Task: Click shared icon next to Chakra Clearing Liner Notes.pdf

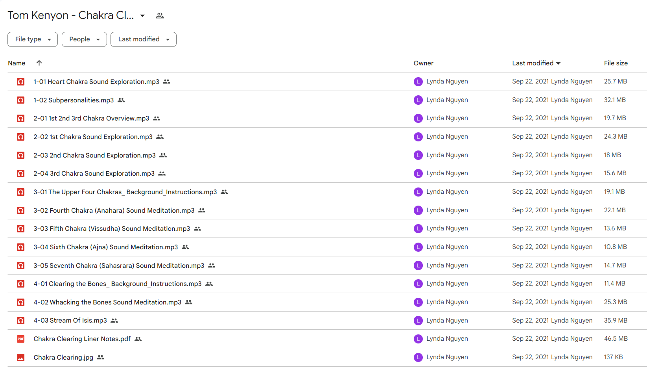Action: [138, 339]
